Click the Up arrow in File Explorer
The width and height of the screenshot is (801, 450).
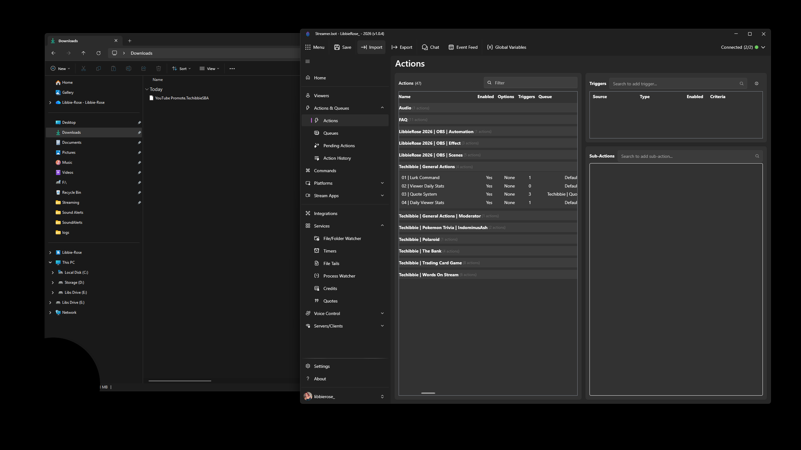(83, 53)
